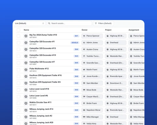157x125 pixels.
Task: Click the cube icon for Kaufman Trailer #4
Action: click(26, 83)
